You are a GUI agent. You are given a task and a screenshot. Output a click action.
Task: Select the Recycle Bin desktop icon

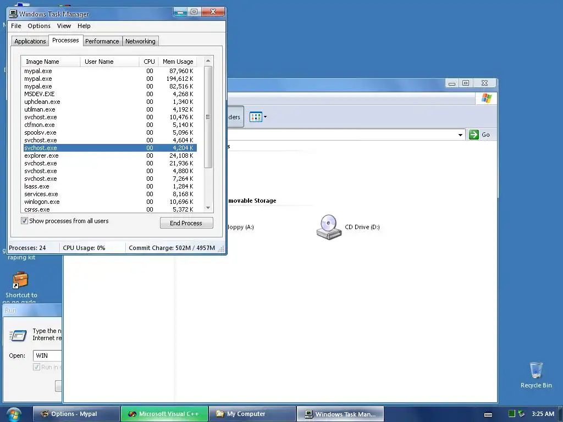click(536, 370)
